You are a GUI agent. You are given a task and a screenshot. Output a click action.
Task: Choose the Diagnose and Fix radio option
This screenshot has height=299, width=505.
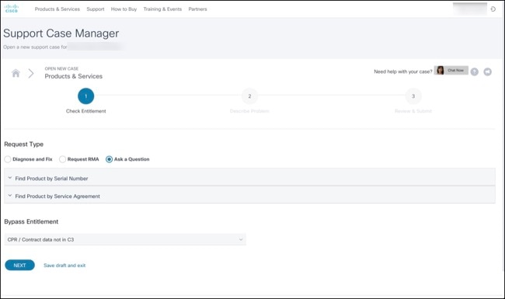click(8, 159)
